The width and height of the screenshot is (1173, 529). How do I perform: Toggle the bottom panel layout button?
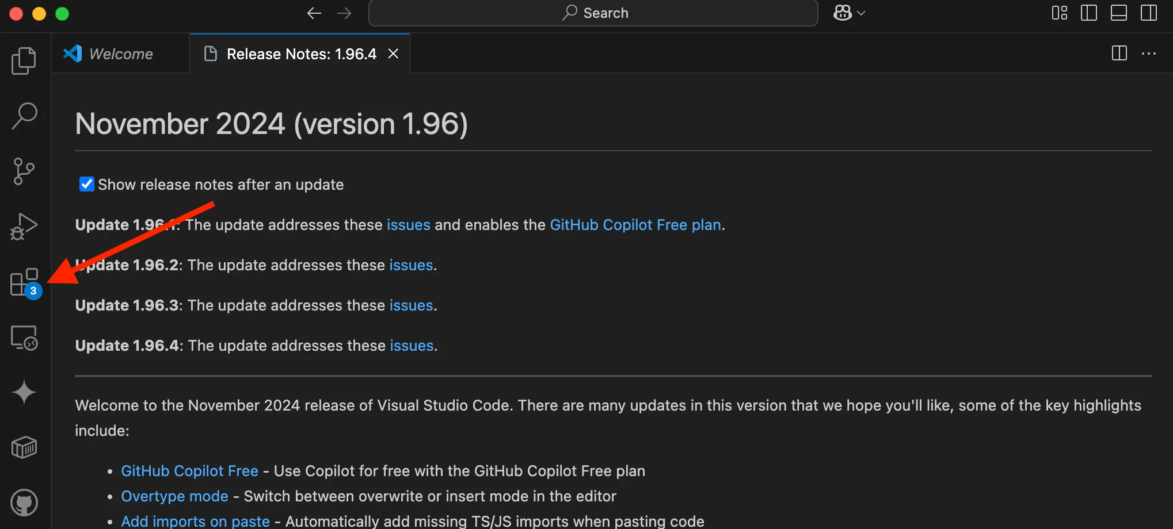tap(1118, 13)
